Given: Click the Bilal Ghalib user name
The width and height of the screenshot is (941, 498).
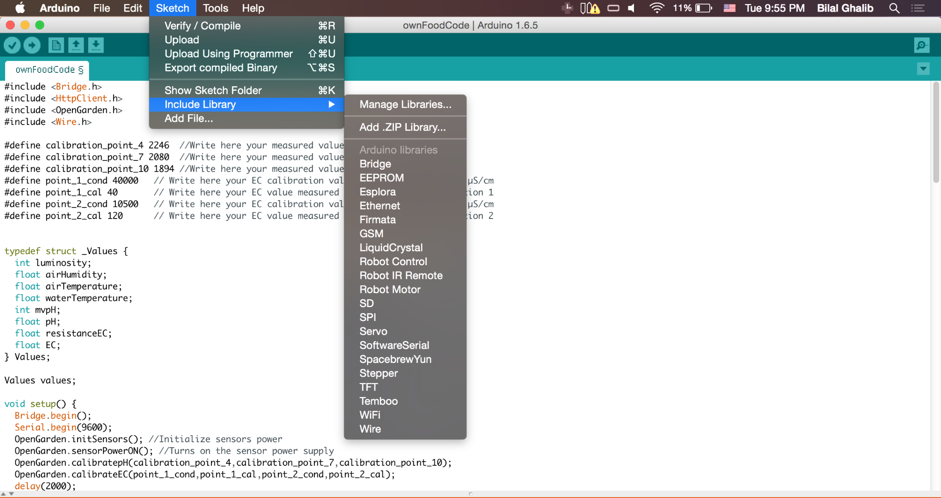Looking at the screenshot, I should 845,8.
